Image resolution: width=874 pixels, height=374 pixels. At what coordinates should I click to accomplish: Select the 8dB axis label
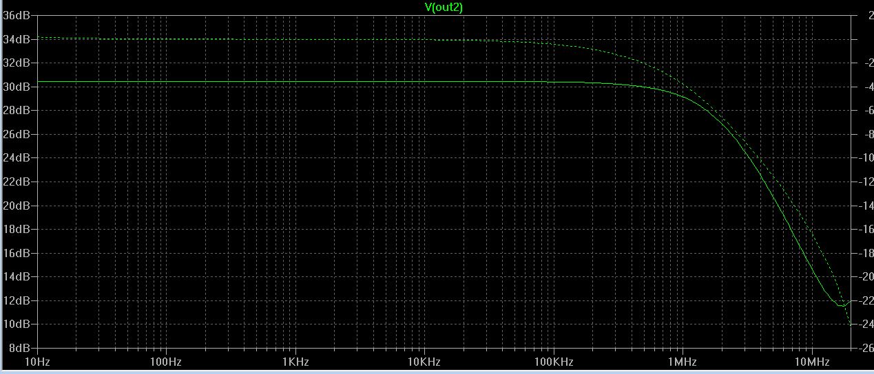pyautogui.click(x=19, y=348)
